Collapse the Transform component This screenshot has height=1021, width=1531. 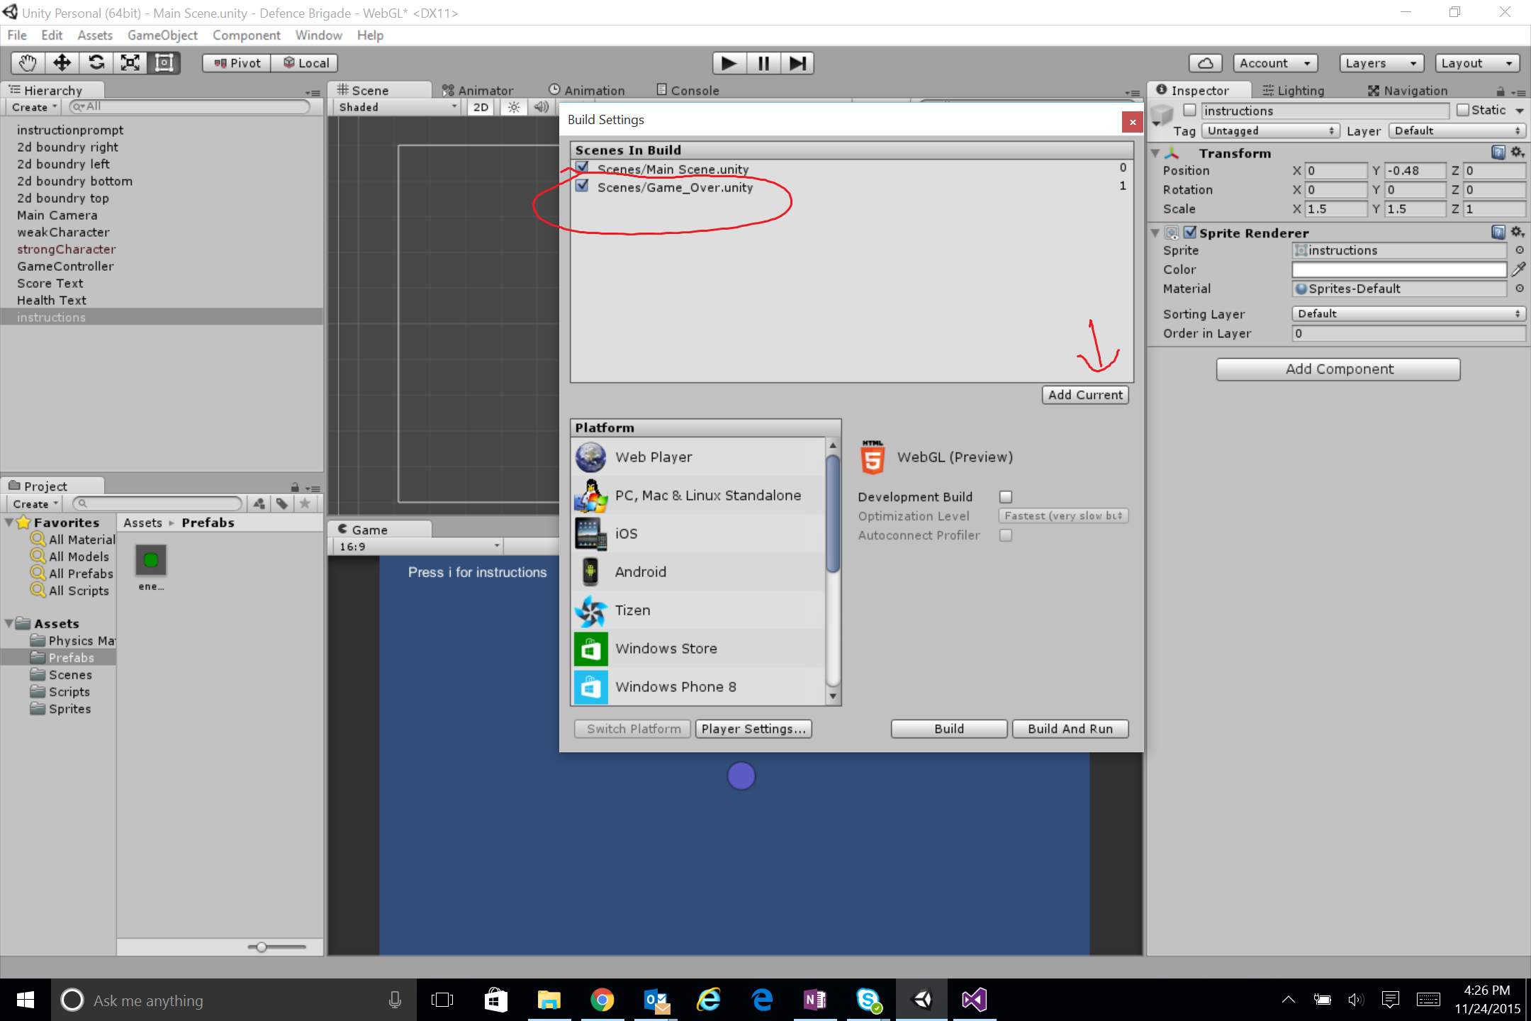coord(1155,153)
